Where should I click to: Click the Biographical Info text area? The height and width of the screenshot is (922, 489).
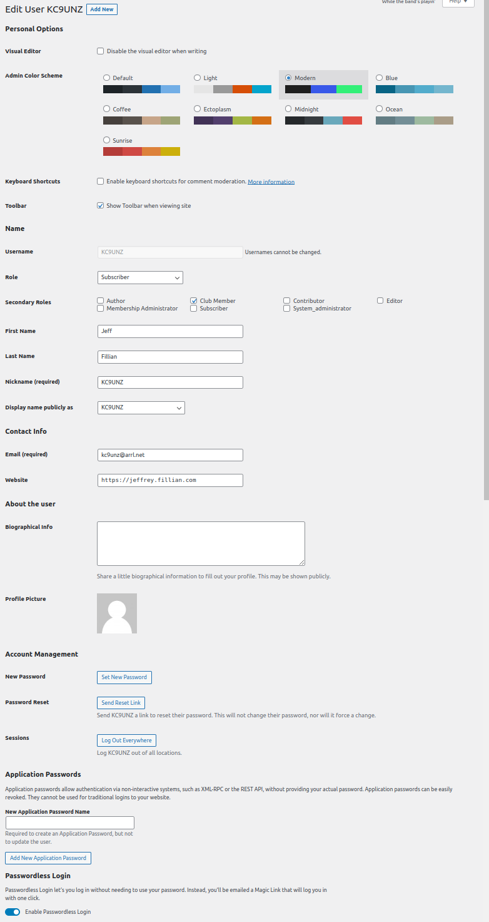click(201, 543)
